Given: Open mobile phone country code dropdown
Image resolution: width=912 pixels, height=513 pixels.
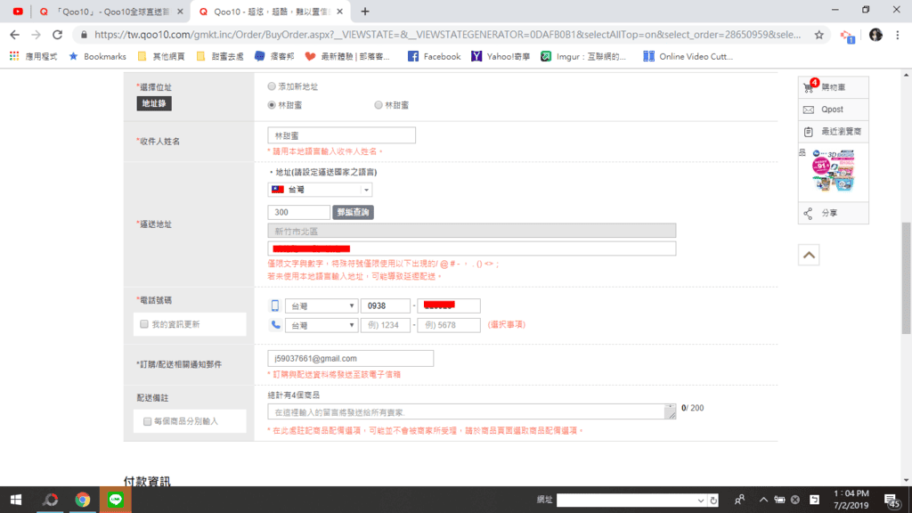Looking at the screenshot, I should 322,306.
